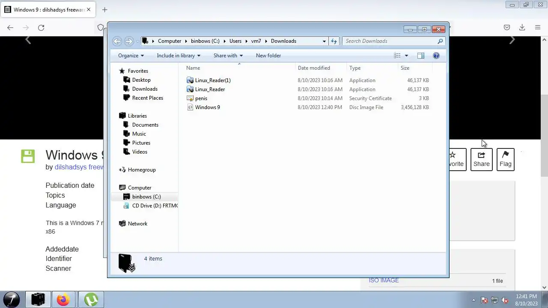Select Network in the navigation pane
The image size is (548, 308).
click(x=137, y=224)
